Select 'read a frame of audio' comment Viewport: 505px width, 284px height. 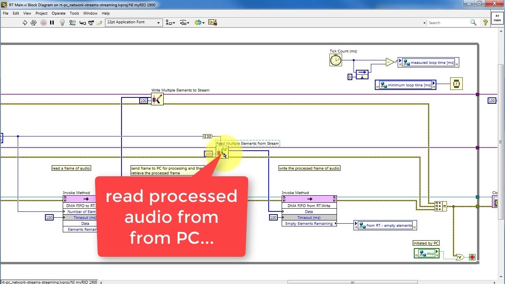click(x=71, y=168)
